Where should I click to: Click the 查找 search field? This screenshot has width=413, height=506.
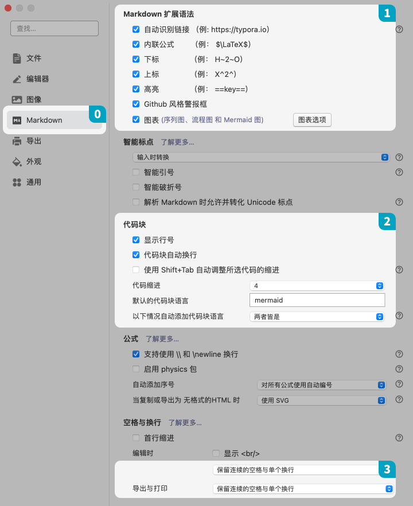coord(54,29)
